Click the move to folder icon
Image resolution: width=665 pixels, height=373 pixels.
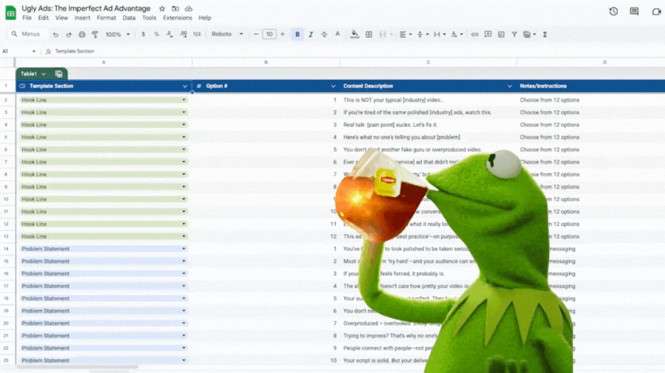[175, 8]
